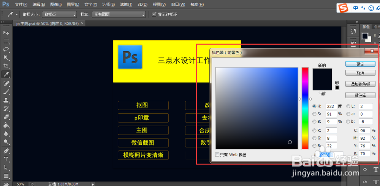Select the Rectangle shape tool
Viewport: 380px width, 186px height.
pos(6,176)
